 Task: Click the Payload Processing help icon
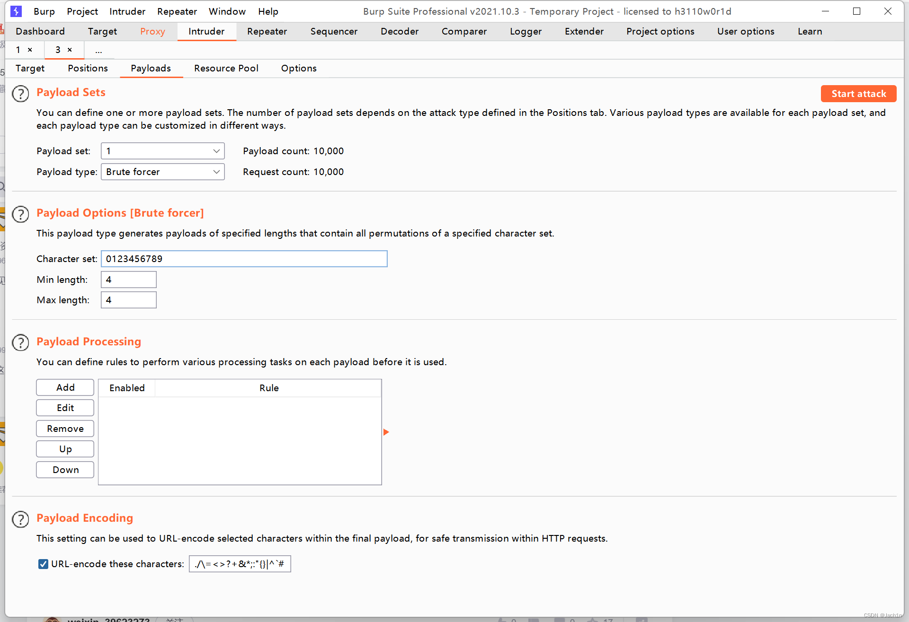20,342
